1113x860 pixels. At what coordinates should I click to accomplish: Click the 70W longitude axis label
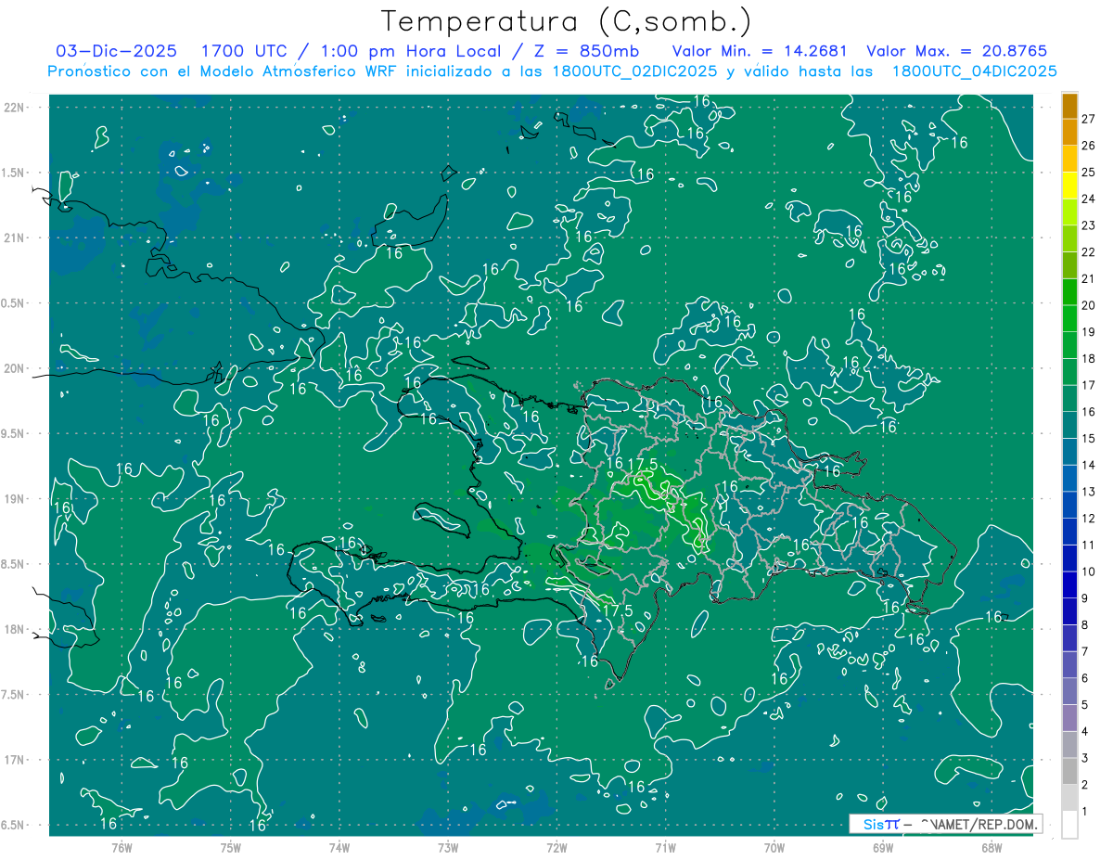coord(774,848)
